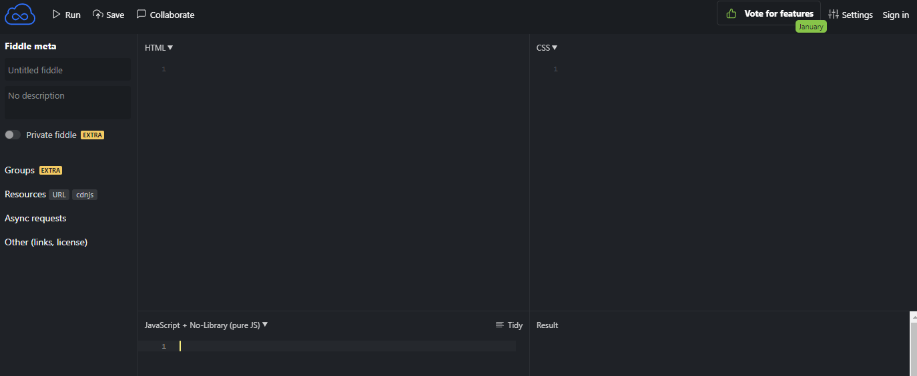Toggle the Private fiddle switch
Image resolution: width=917 pixels, height=376 pixels.
tap(13, 135)
